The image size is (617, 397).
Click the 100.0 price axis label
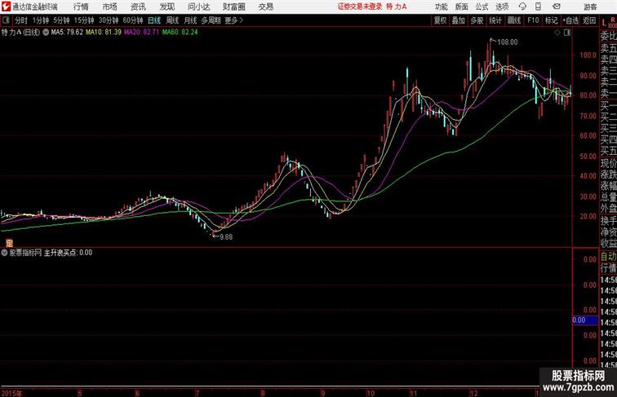[x=588, y=55]
